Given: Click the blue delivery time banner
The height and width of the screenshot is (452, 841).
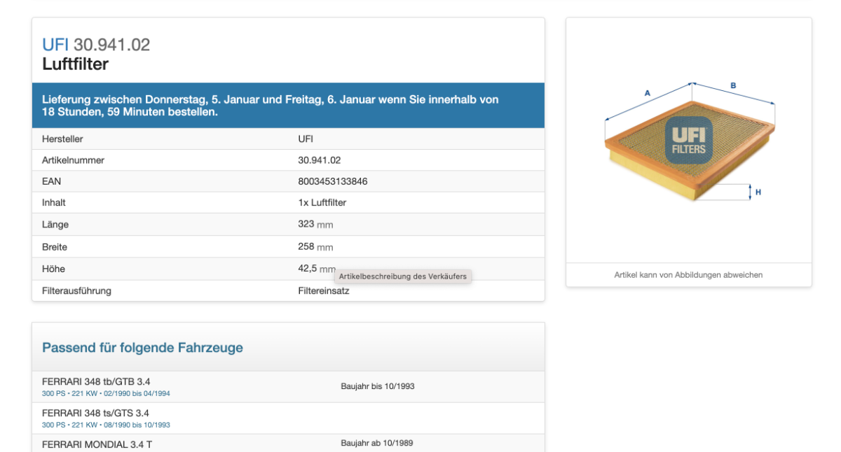Looking at the screenshot, I should click(288, 105).
